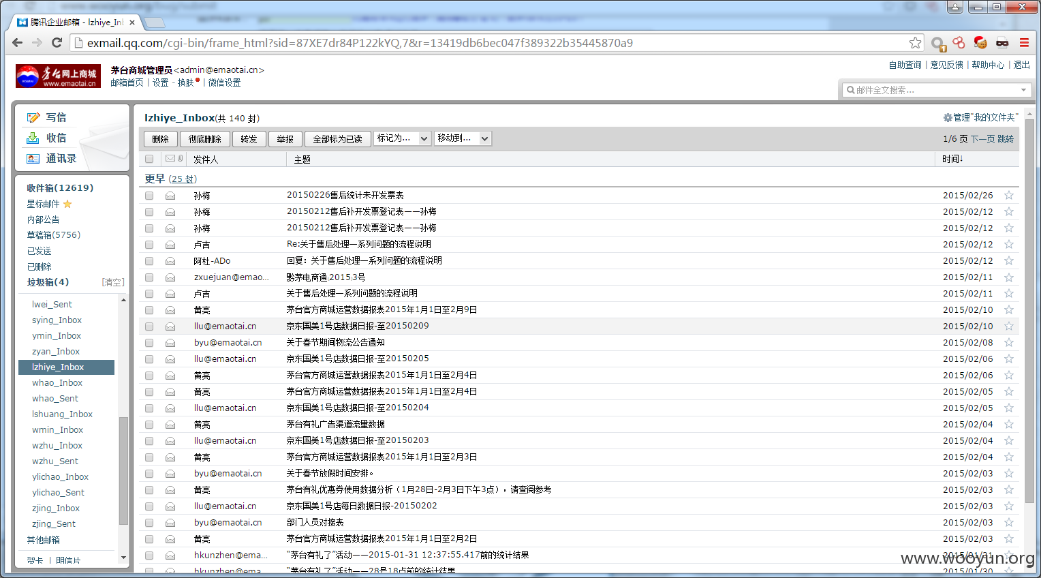Check the 部门人员对接表 email row

click(x=149, y=523)
